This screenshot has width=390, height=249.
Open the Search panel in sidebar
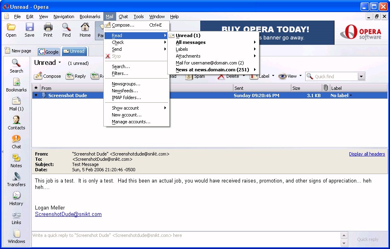pos(16,66)
